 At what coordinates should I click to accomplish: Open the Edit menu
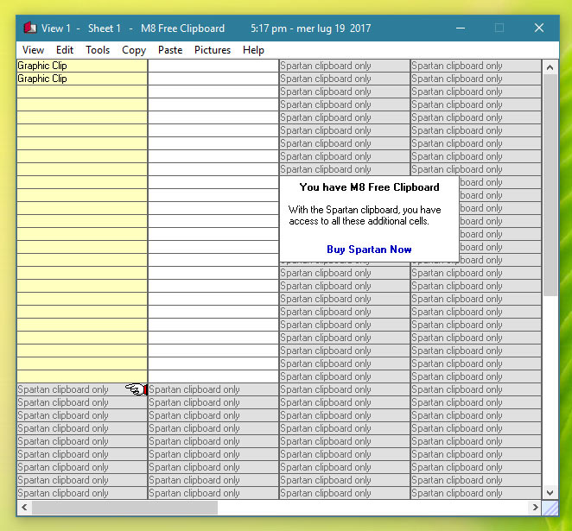tap(65, 50)
